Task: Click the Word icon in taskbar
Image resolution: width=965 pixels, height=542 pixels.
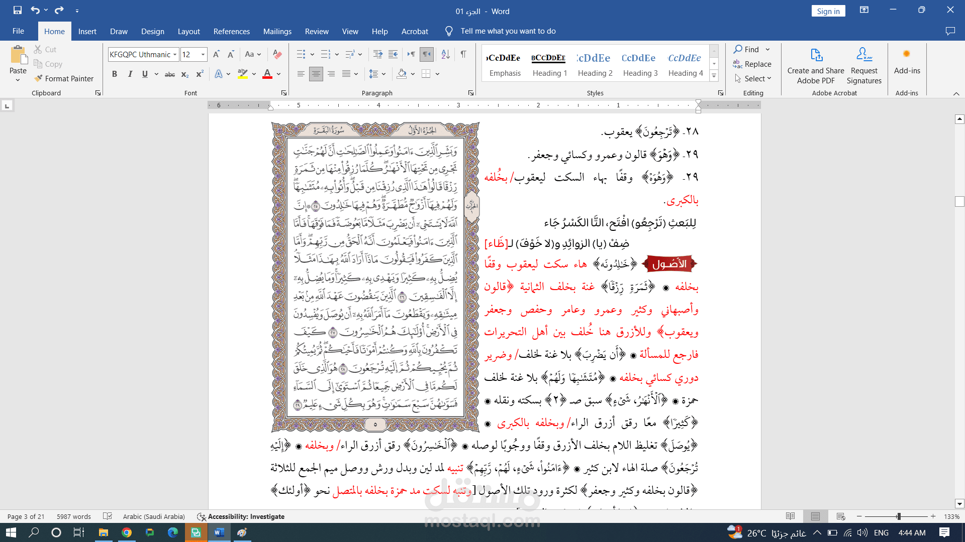Action: [219, 532]
